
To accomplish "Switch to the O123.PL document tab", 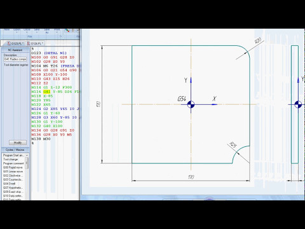I will coord(15,43).
